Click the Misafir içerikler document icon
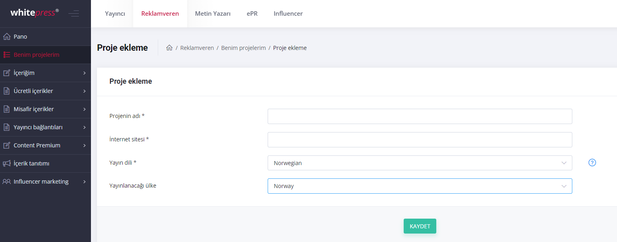The height and width of the screenshot is (242, 617). tap(6, 109)
